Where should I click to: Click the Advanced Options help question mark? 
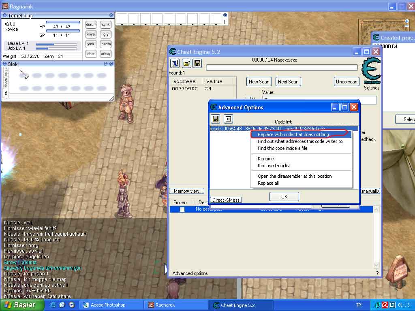(x=377, y=273)
